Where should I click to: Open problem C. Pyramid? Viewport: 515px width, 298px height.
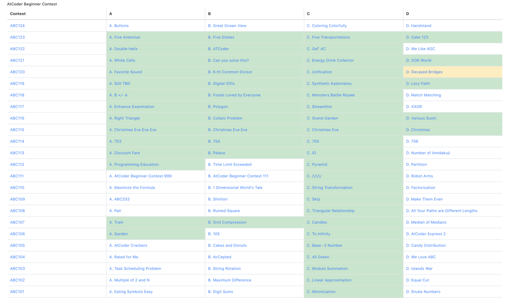(x=317, y=165)
